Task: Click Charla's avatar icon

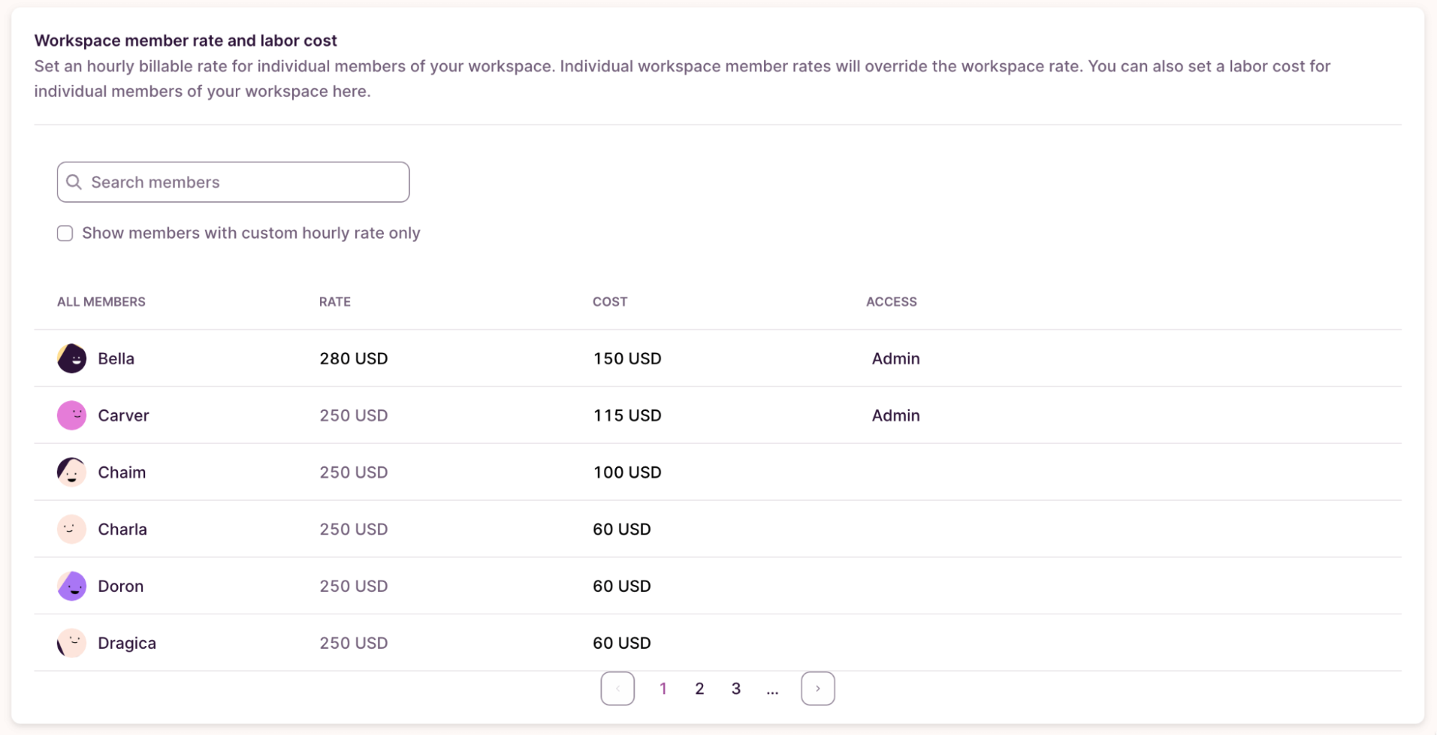Action: point(72,529)
